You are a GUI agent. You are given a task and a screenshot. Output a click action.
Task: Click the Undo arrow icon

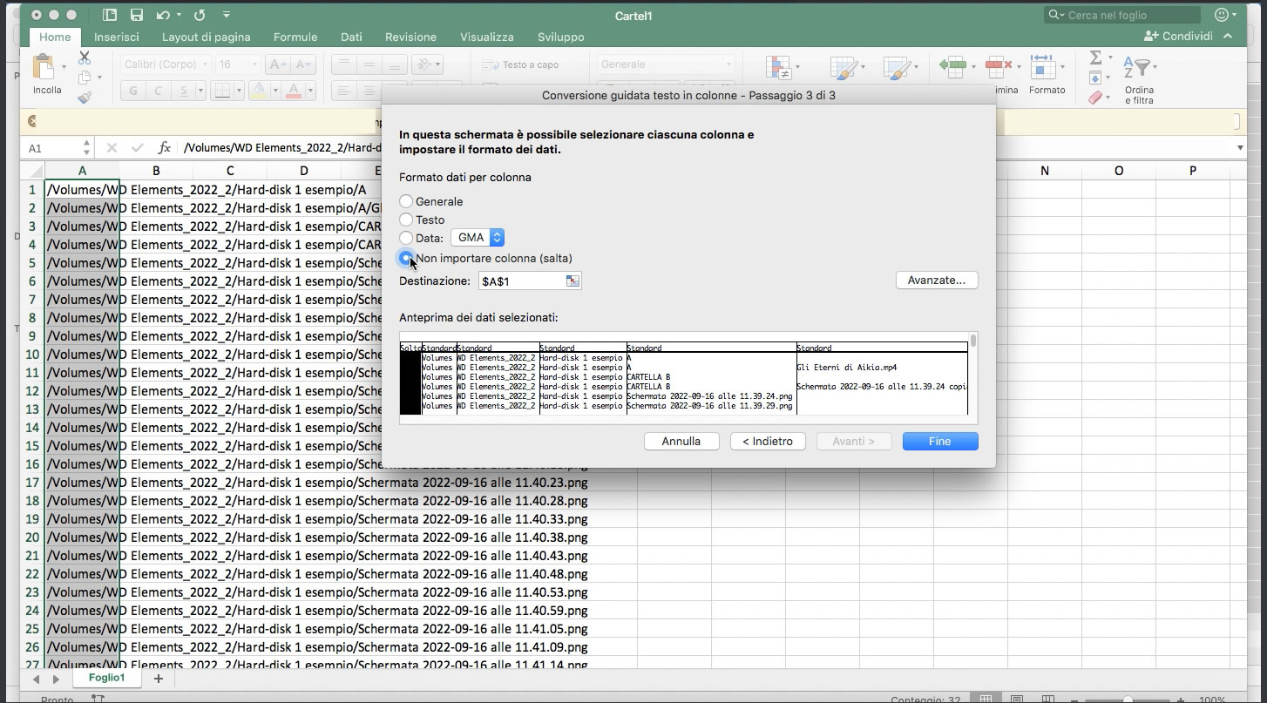(x=163, y=15)
